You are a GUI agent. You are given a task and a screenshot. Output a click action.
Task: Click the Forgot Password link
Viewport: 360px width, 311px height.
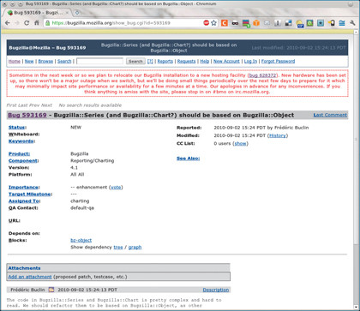pos(278,61)
